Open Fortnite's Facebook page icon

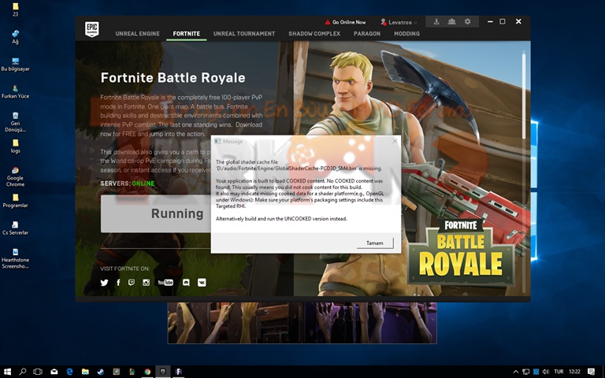pos(118,283)
